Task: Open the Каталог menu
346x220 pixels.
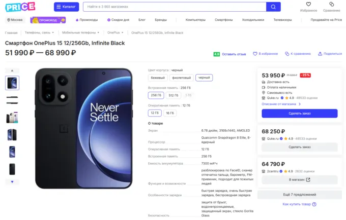Action: [66, 7]
